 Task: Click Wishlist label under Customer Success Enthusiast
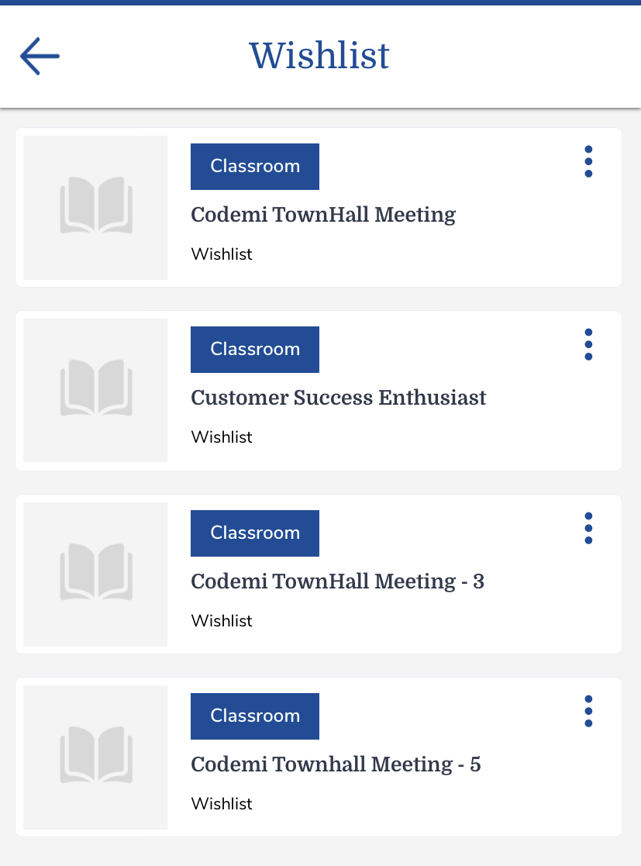222,437
